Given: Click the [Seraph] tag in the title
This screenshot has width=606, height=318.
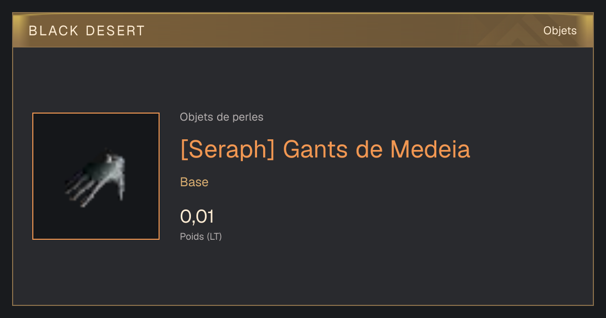Looking at the screenshot, I should click(227, 149).
